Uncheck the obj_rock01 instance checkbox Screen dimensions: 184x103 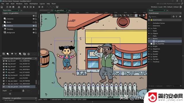[4, 70]
